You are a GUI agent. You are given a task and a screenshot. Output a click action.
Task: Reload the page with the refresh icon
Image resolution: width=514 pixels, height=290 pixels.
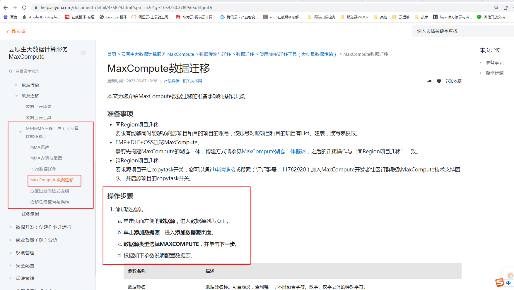pos(24,8)
